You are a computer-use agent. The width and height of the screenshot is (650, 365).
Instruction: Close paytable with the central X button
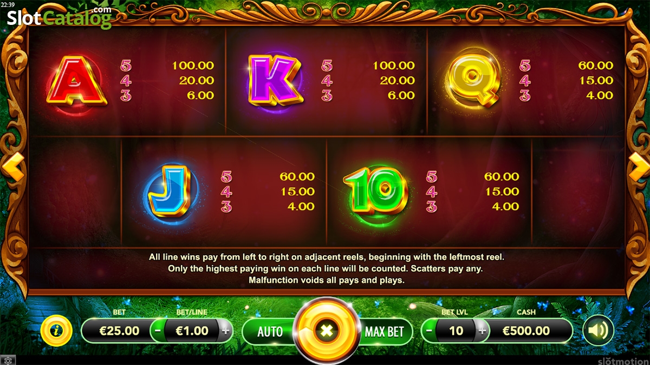click(327, 330)
